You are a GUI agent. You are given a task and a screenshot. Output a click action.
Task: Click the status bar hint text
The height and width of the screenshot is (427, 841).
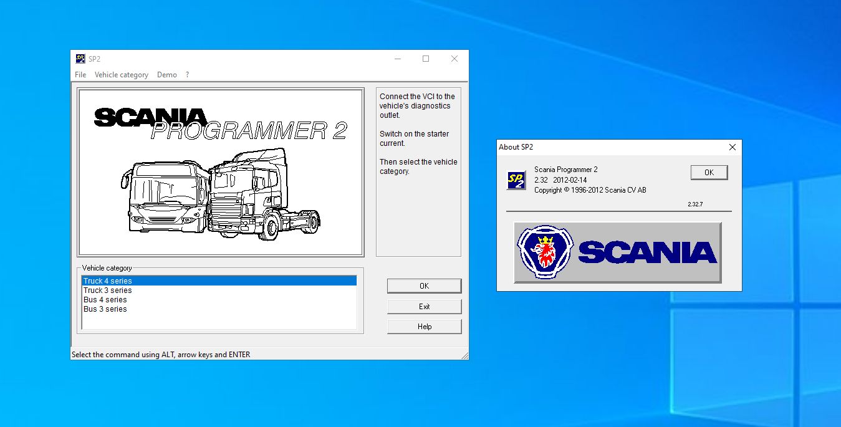click(161, 355)
